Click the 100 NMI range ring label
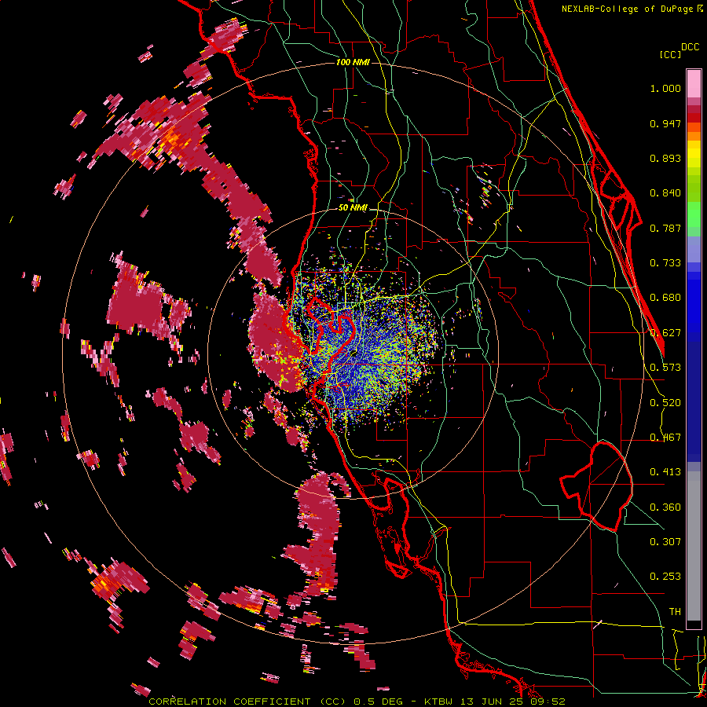 coord(353,62)
